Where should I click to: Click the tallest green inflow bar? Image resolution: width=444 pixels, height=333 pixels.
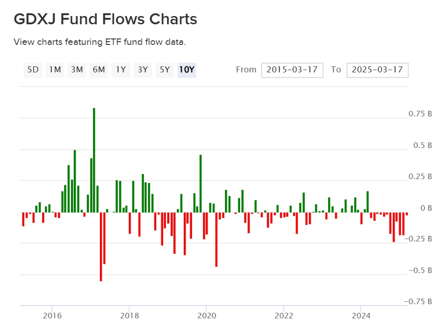pos(94,160)
